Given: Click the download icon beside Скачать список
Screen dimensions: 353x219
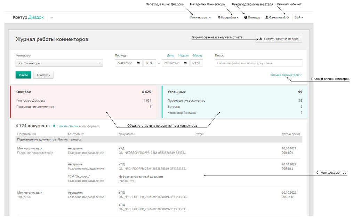Looking at the screenshot, I should tap(54, 126).
